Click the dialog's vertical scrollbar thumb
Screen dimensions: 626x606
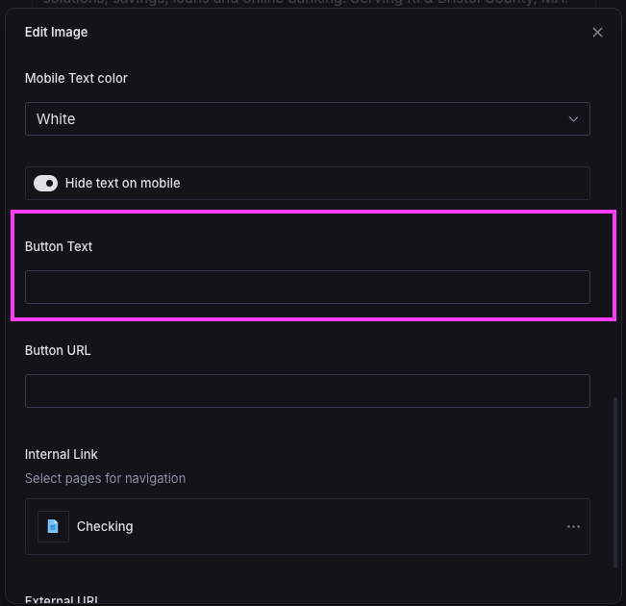click(615, 481)
